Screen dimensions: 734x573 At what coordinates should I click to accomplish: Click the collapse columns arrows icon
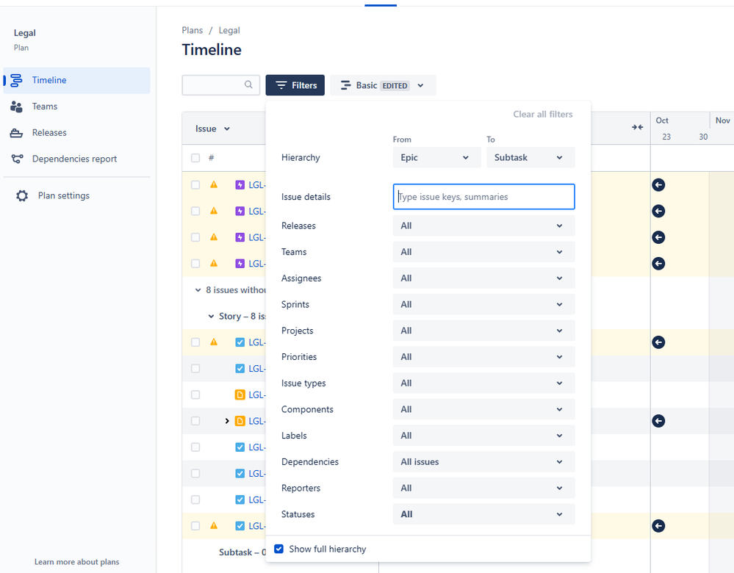pos(637,127)
